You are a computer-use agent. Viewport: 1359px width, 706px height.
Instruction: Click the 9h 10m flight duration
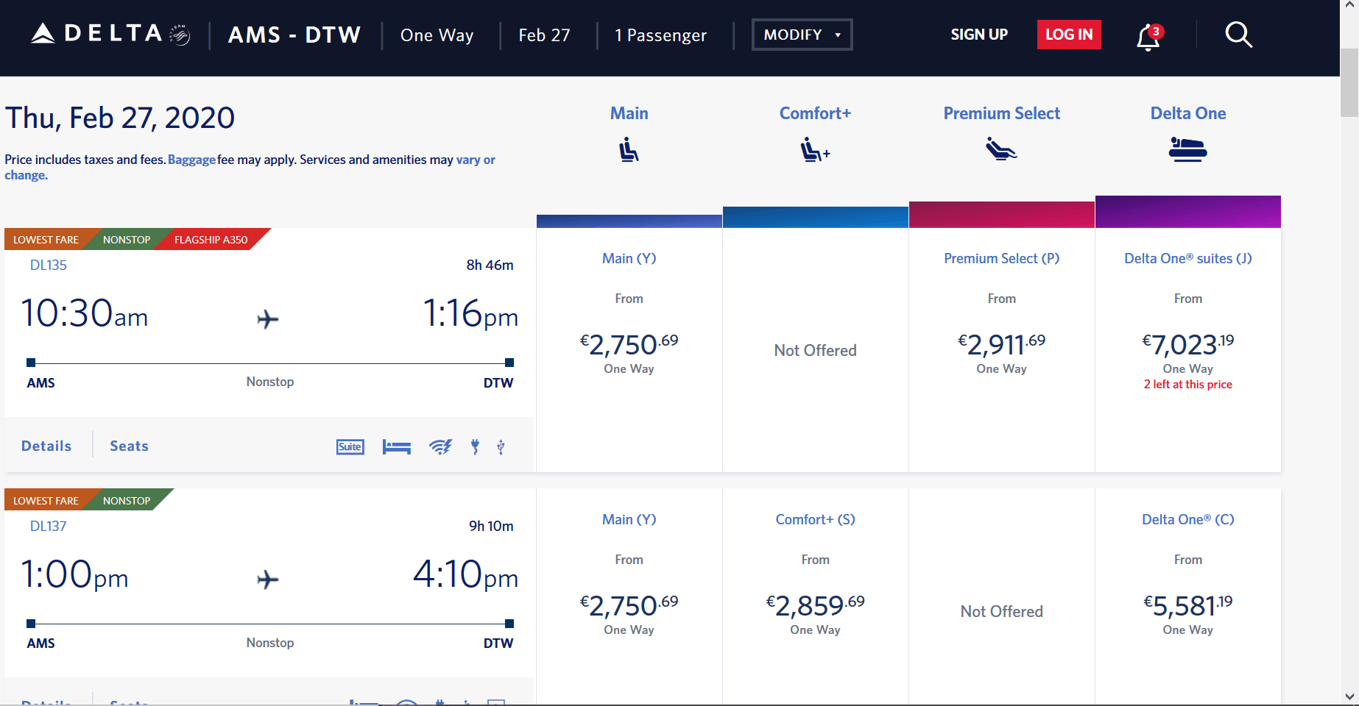[492, 526]
